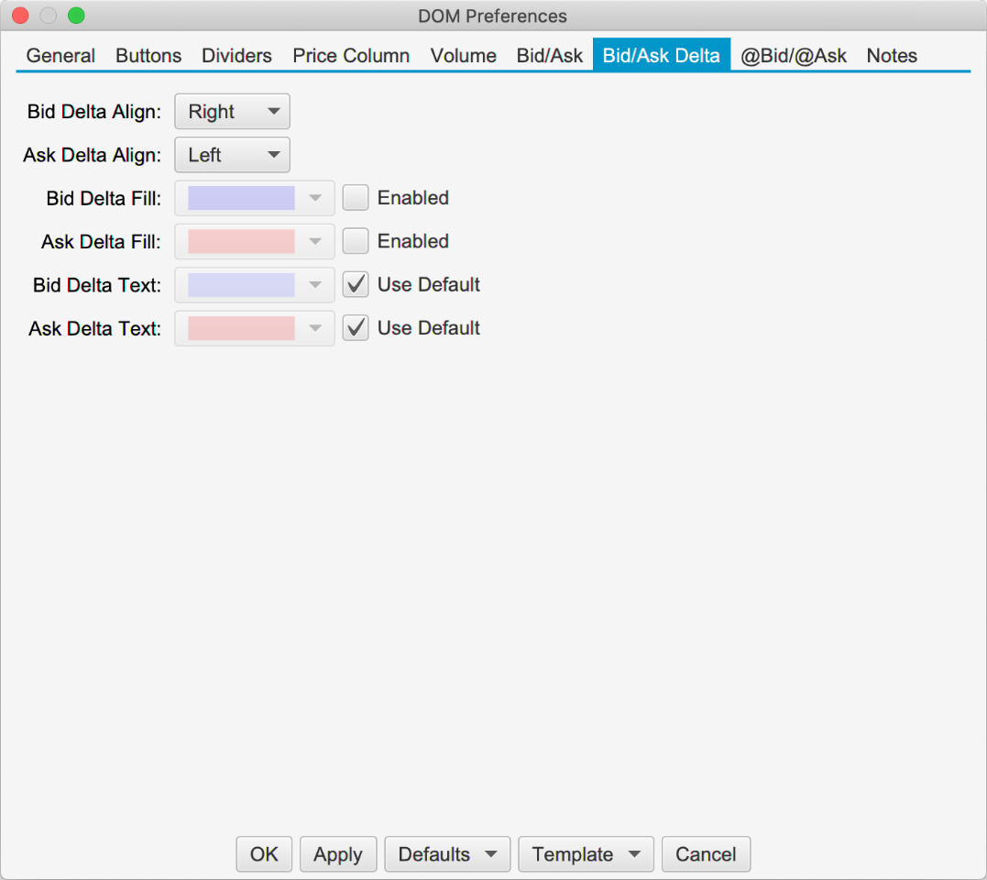987x880 pixels.
Task: Cancel the DOM Preferences dialog
Action: click(x=706, y=854)
